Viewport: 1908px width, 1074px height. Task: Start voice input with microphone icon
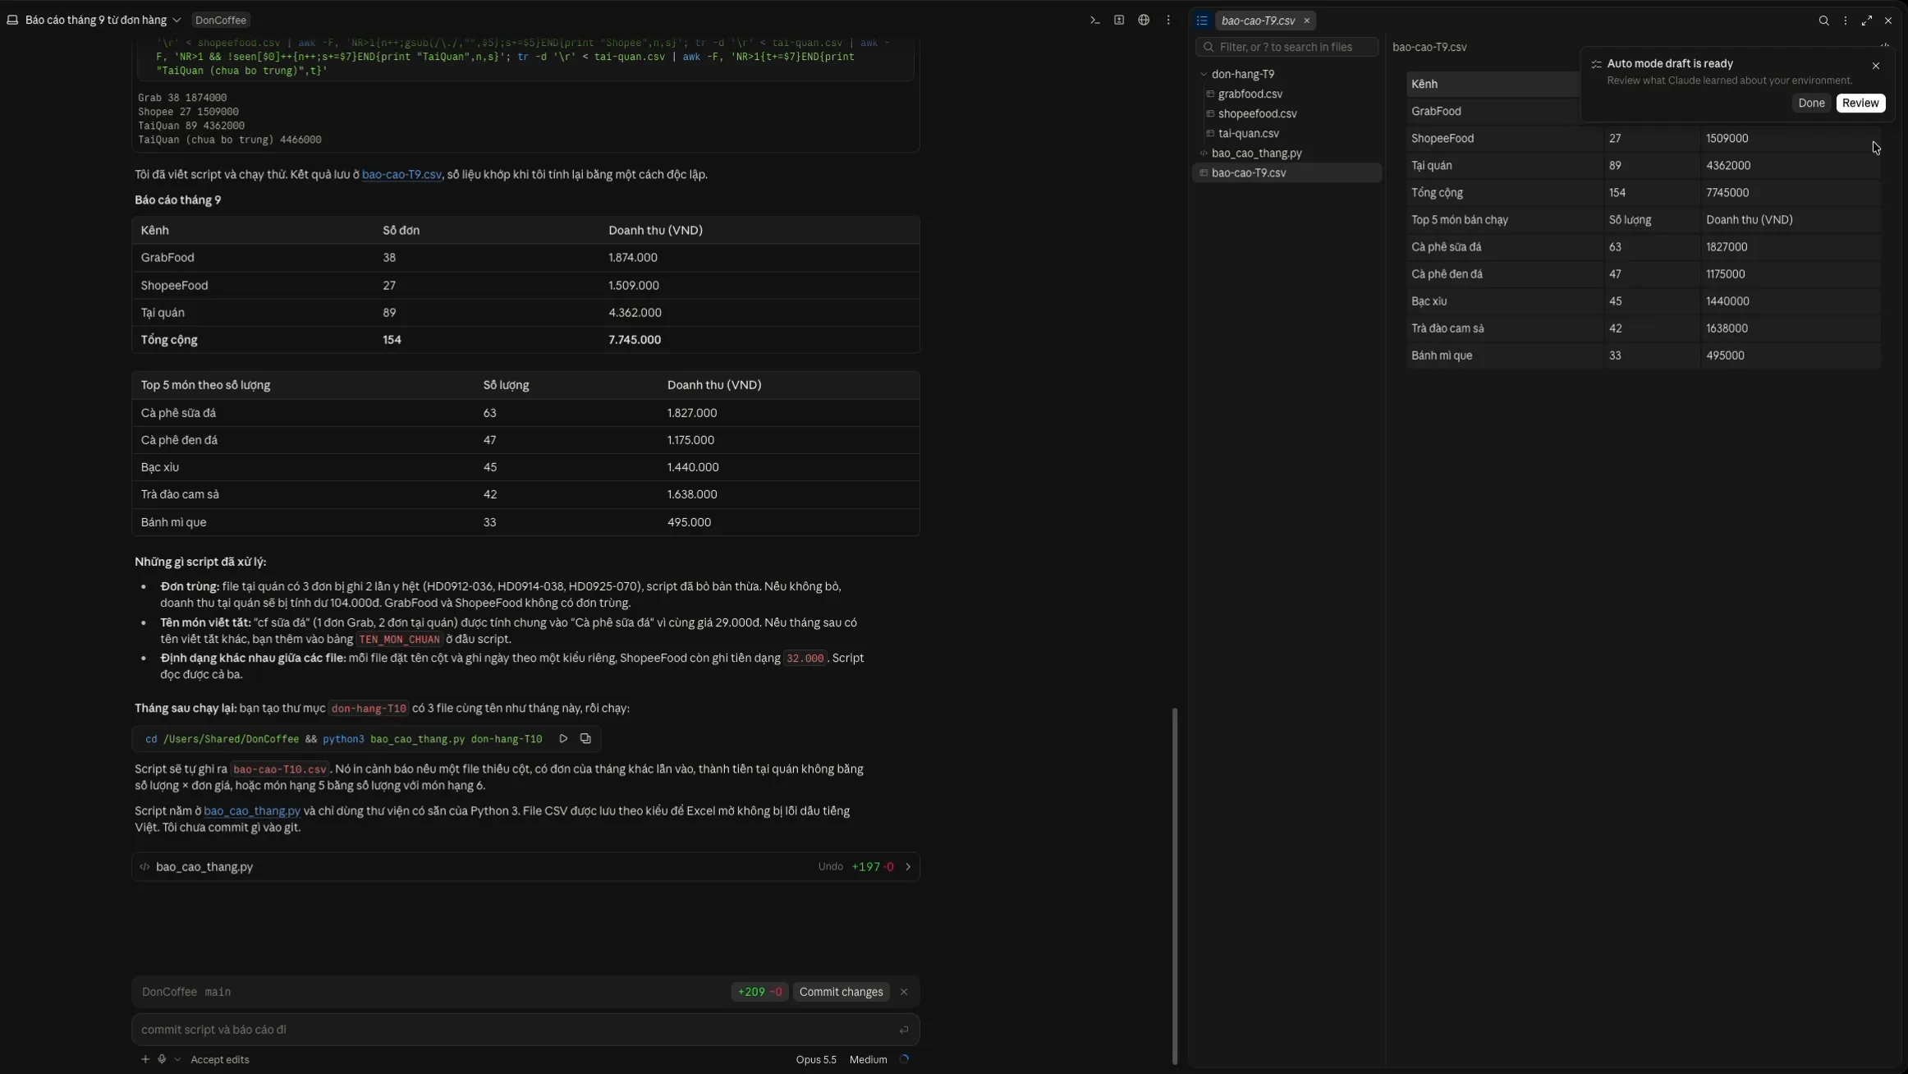click(x=162, y=1059)
